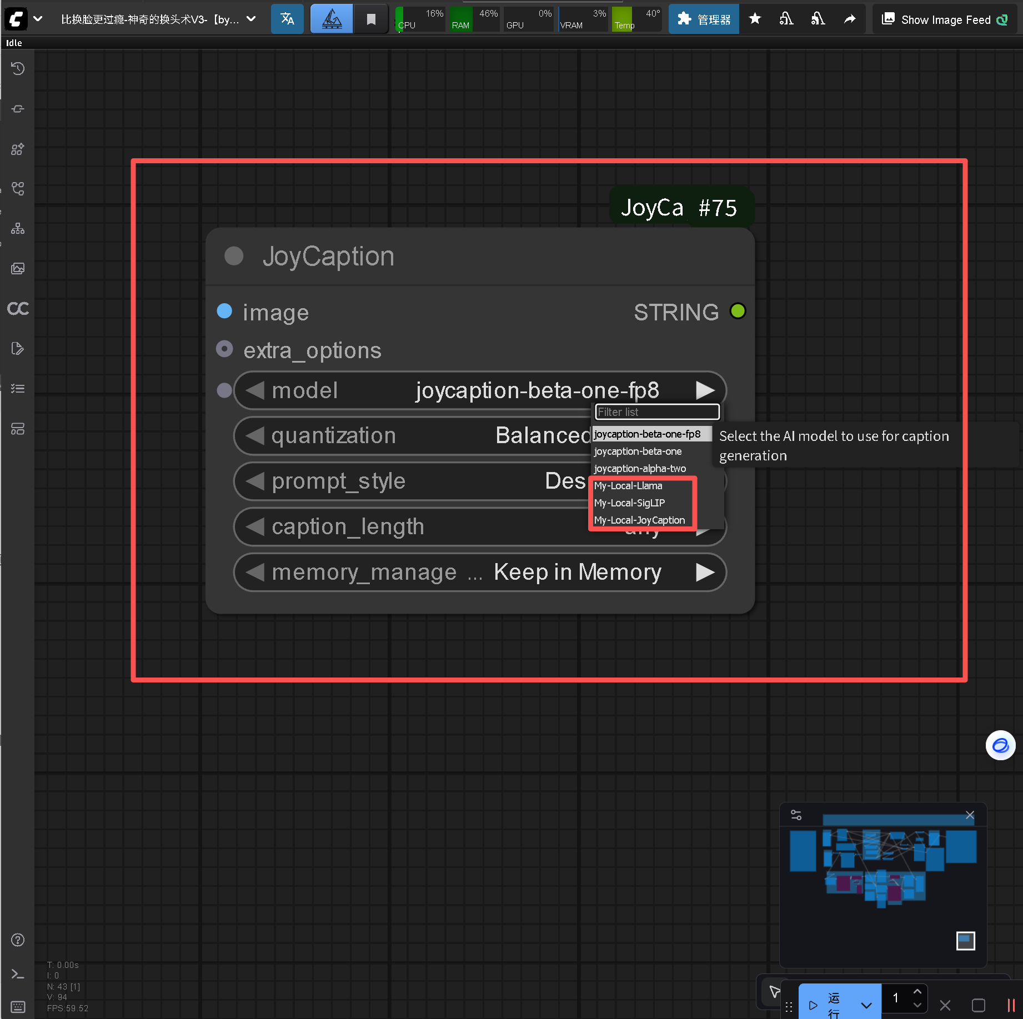Expand the model option list on JoyCaption node

706,390
